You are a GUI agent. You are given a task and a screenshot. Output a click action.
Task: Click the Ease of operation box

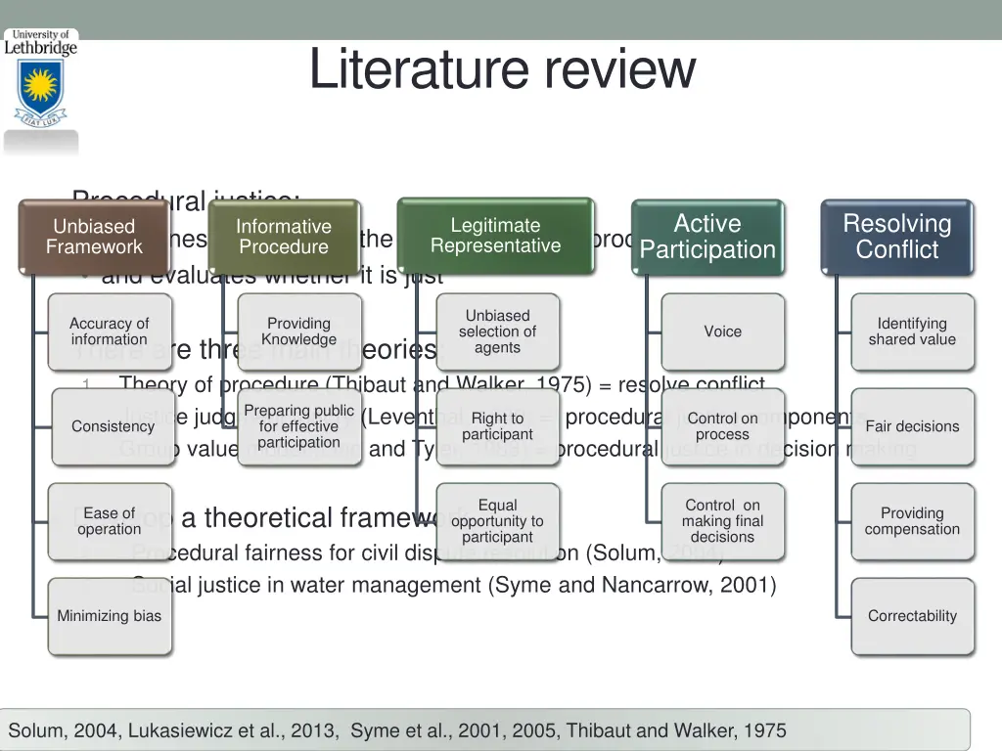pyautogui.click(x=110, y=521)
